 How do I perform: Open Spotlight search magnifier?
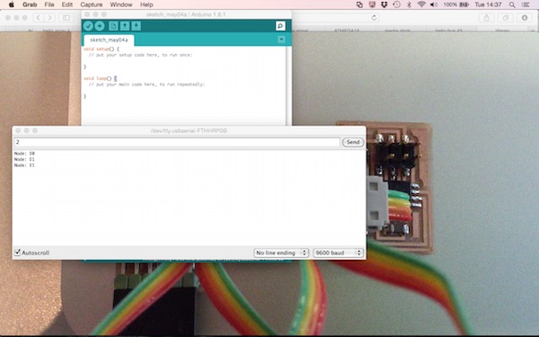512,4
